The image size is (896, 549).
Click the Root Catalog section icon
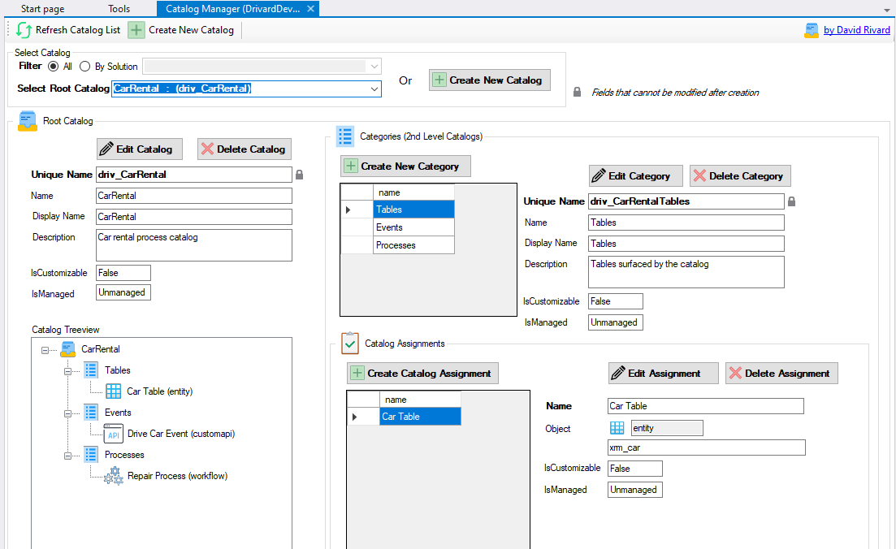pos(28,120)
